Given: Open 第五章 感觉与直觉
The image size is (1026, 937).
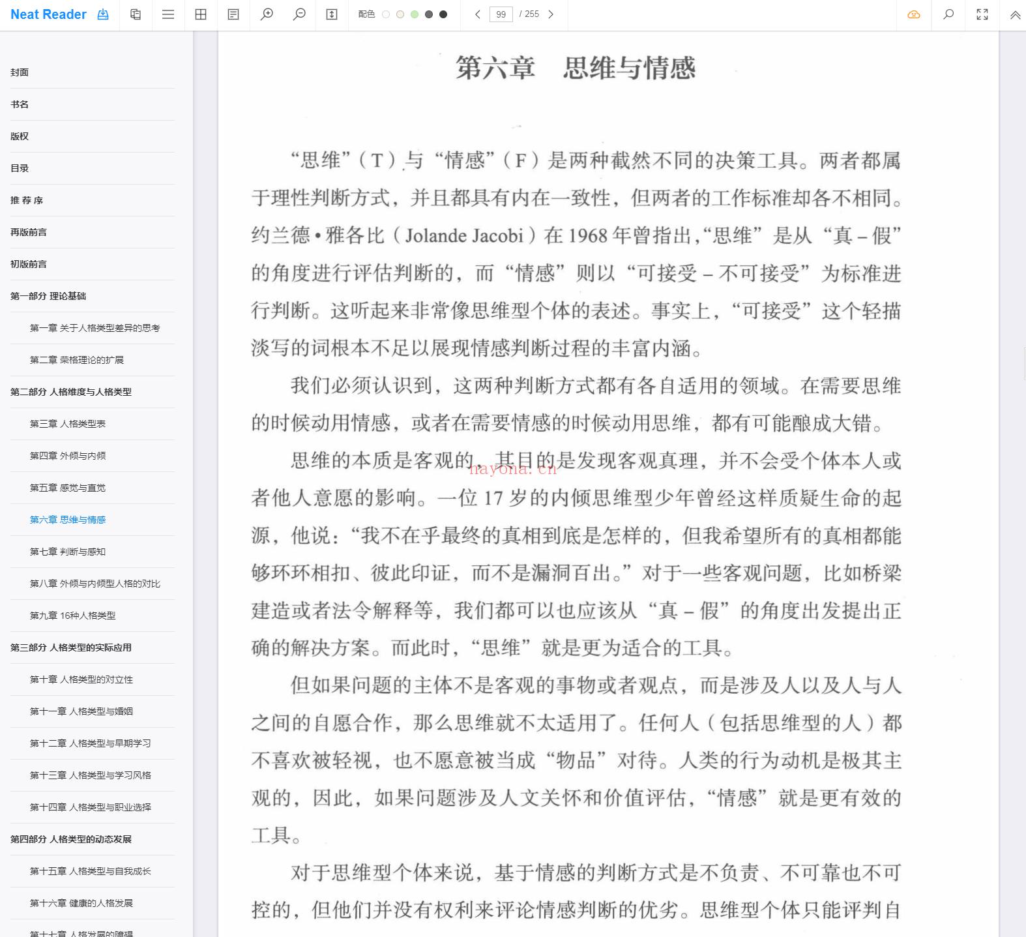Looking at the screenshot, I should pyautogui.click(x=68, y=488).
